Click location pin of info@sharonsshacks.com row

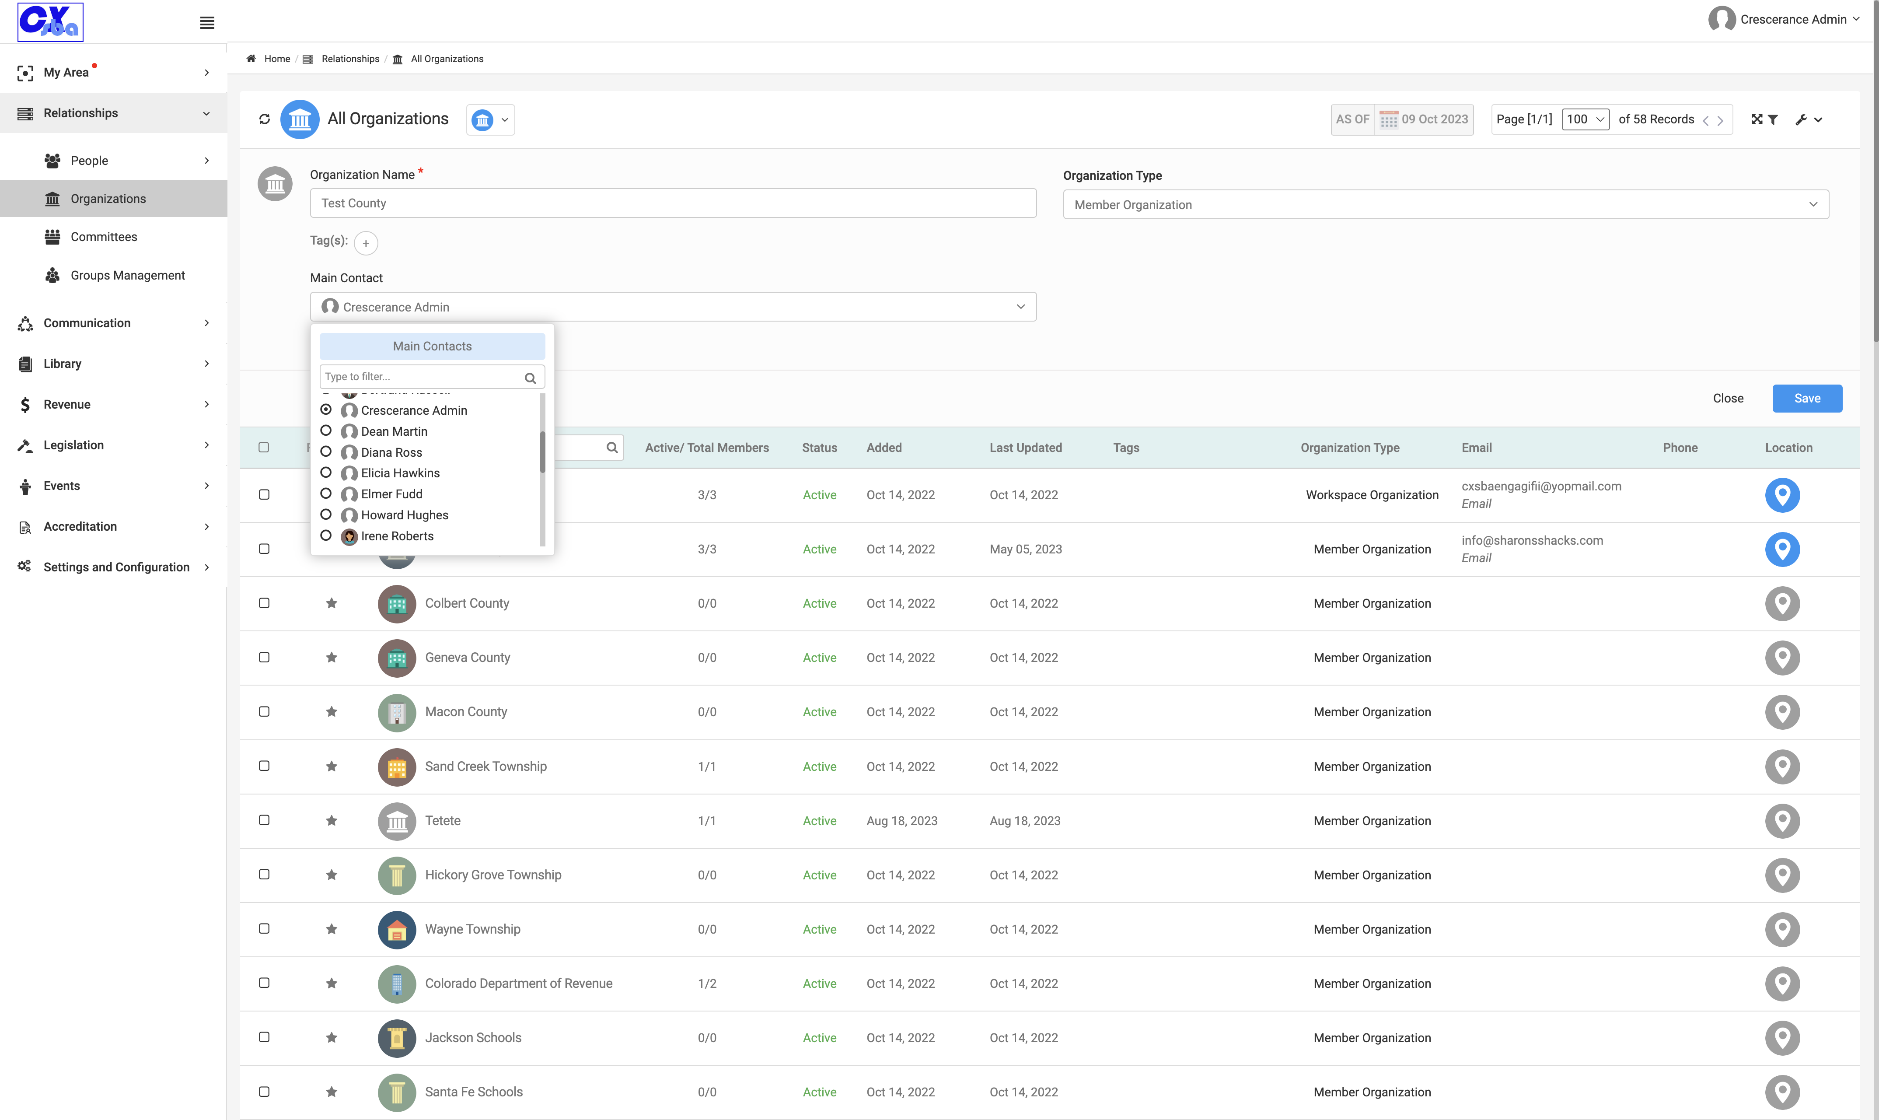1782,549
